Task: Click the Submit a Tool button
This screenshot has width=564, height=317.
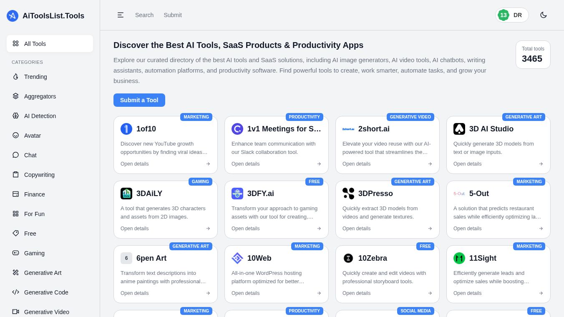Action: 139,100
